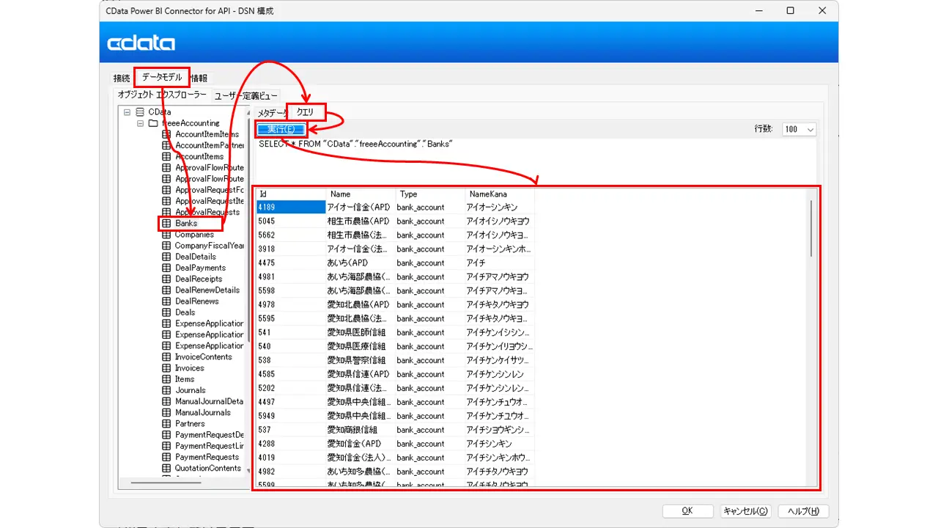The image size is (938, 528).
Task: Run the query with 実行(E)
Action: [281, 129]
